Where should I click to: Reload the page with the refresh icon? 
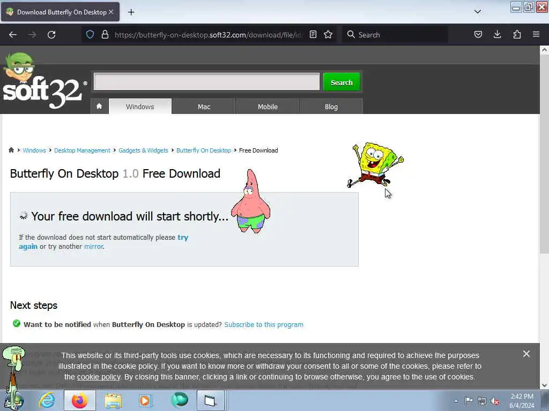point(51,35)
